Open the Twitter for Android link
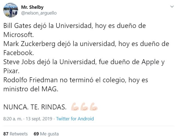The height and width of the screenshot is (139, 176). tap(75, 119)
